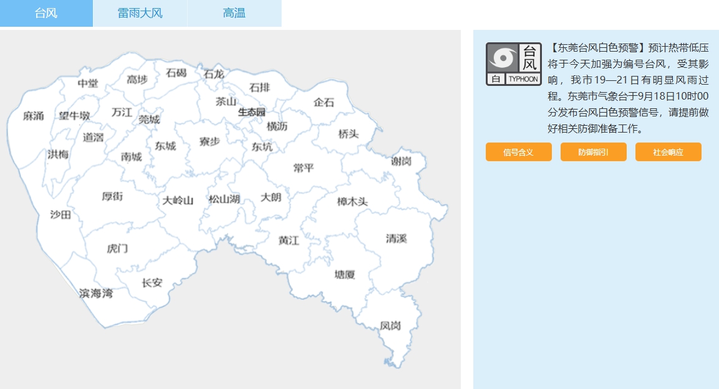Screen dimensions: 719x389
Task: Select 长安 town on the map
Action: tap(152, 283)
